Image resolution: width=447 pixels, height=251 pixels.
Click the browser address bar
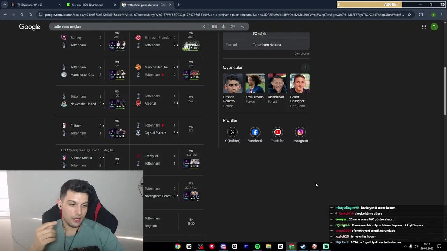[223, 15]
